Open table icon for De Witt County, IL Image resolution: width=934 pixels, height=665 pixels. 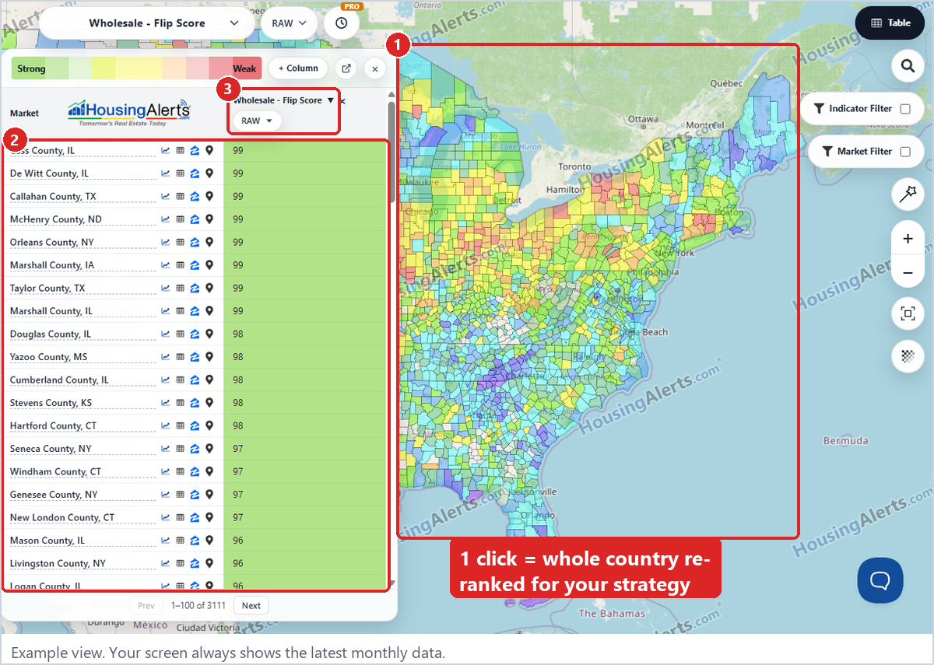[181, 173]
